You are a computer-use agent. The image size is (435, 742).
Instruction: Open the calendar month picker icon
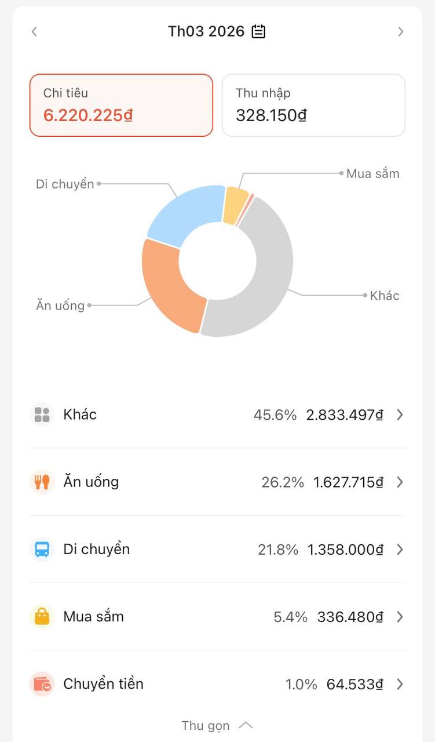click(x=258, y=31)
